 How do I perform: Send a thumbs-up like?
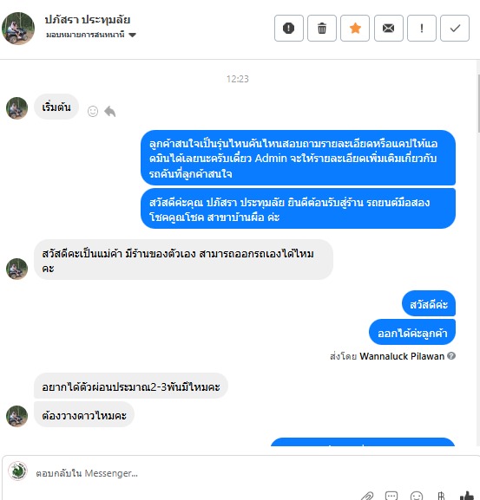tap(467, 496)
